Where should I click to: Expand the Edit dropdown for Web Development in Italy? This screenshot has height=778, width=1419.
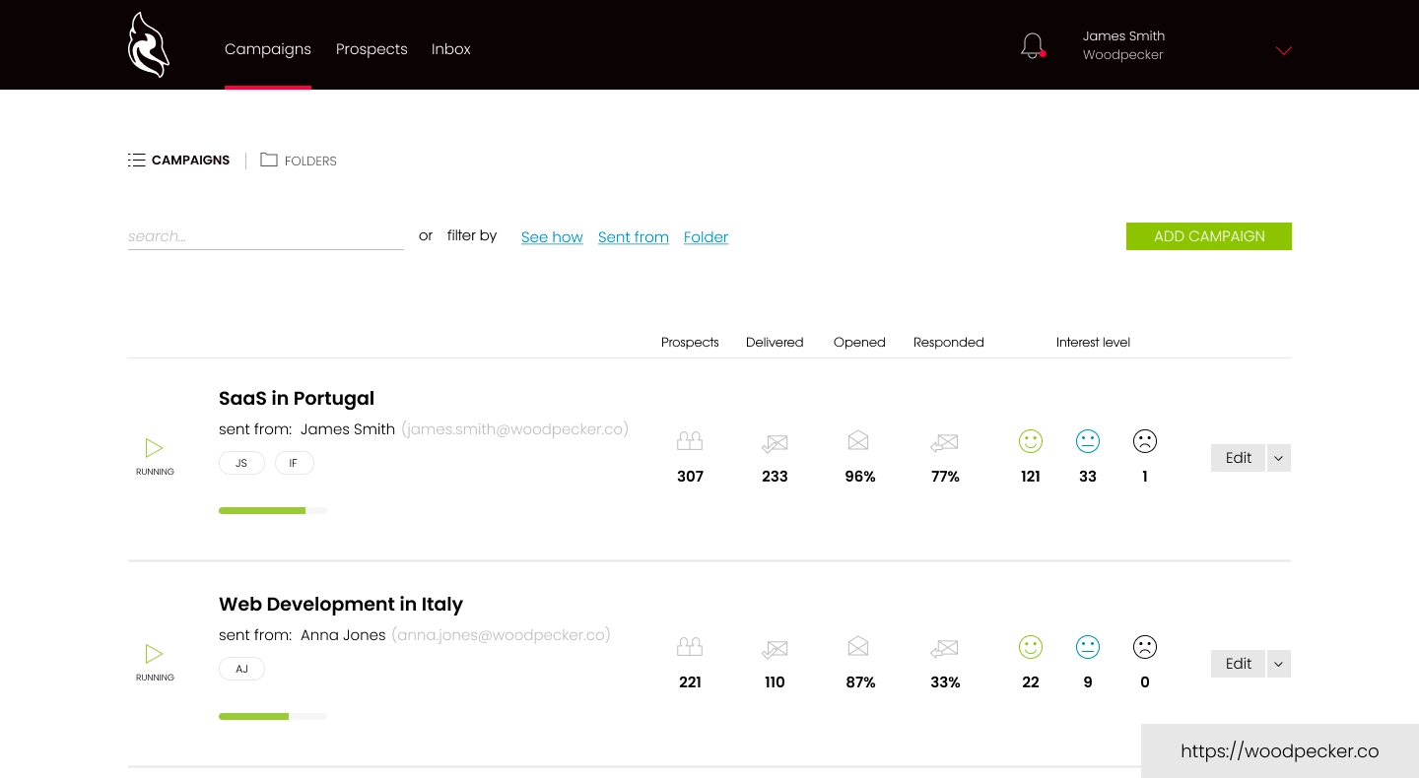point(1278,664)
